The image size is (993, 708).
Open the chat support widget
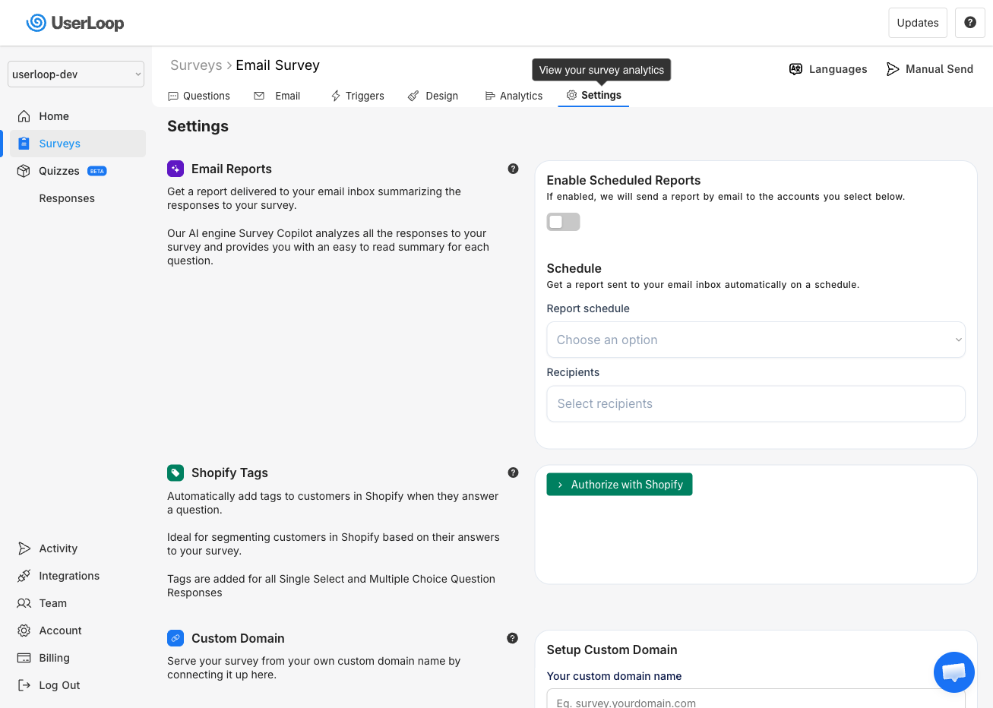(x=953, y=672)
